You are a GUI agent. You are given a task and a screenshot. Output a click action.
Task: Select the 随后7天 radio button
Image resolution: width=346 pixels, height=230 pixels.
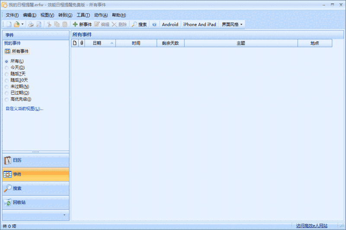[6, 74]
